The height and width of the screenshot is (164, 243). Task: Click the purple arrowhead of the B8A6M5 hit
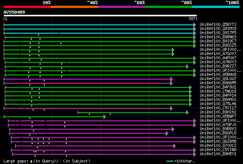pos(172,84)
